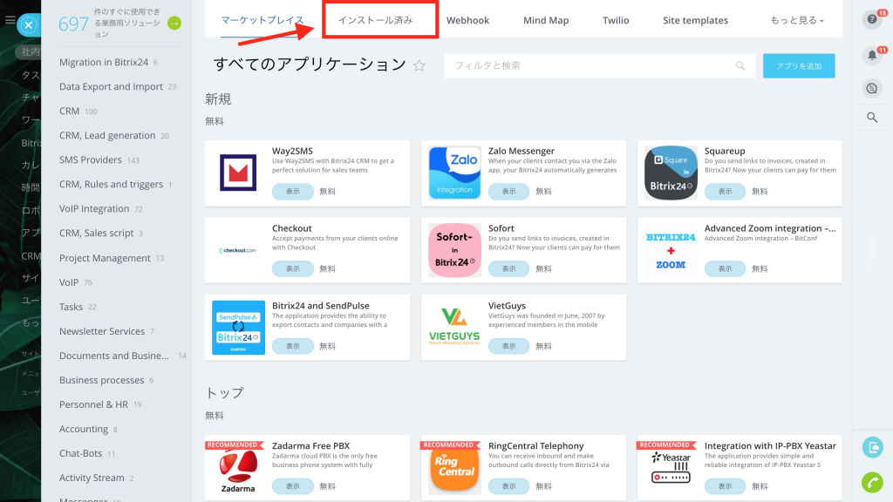Click the アプリを追加 button

pyautogui.click(x=799, y=66)
